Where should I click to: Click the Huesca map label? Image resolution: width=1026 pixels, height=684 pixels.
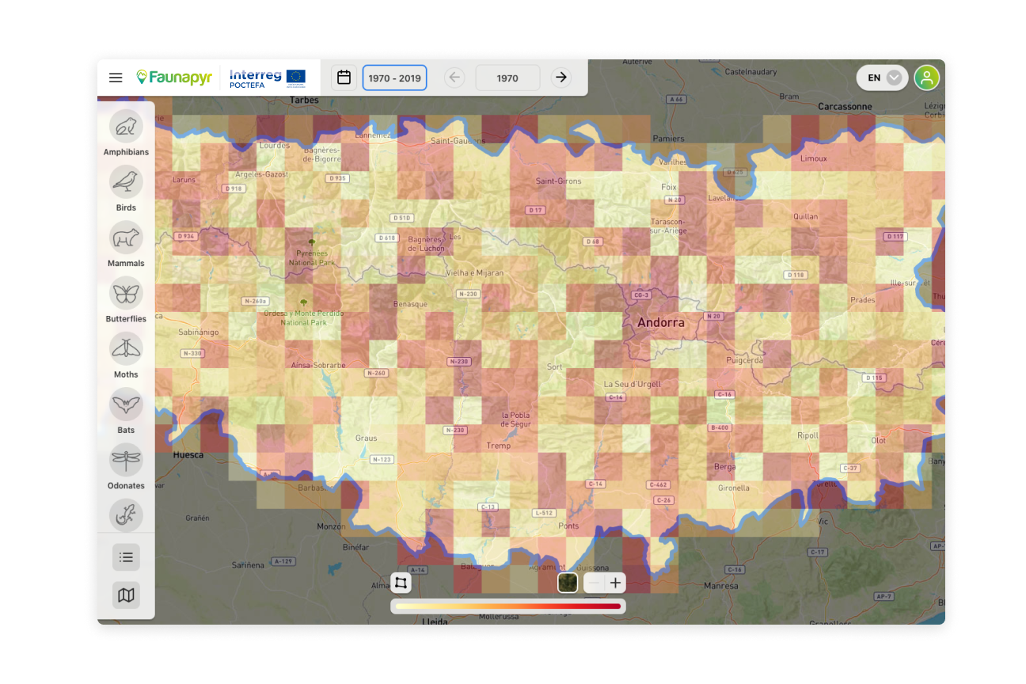coord(188,455)
